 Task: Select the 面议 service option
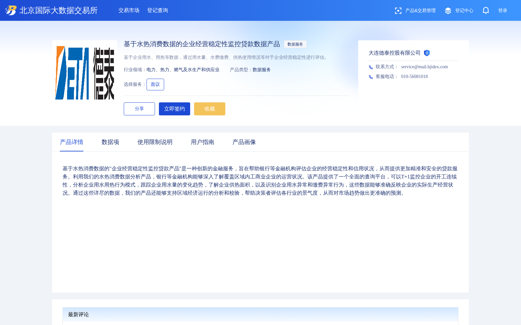coord(155,84)
